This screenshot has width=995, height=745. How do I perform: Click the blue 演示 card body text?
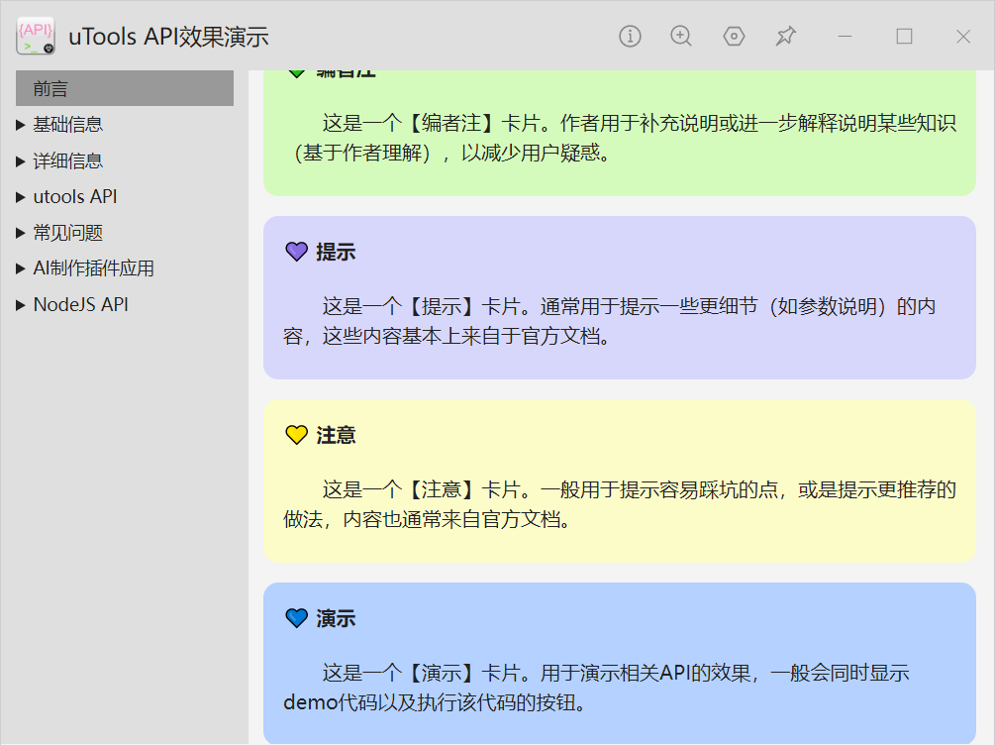point(596,688)
